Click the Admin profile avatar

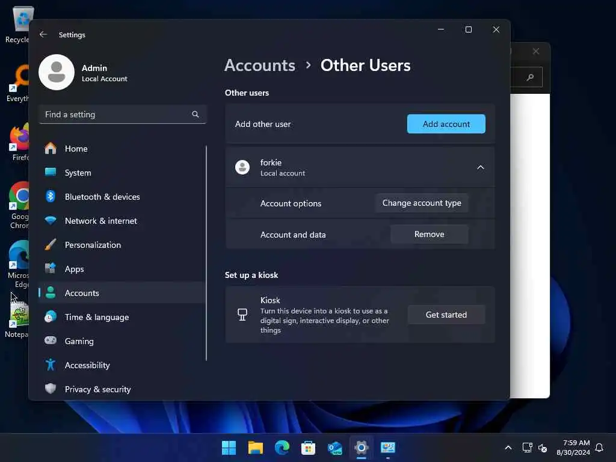click(57, 72)
